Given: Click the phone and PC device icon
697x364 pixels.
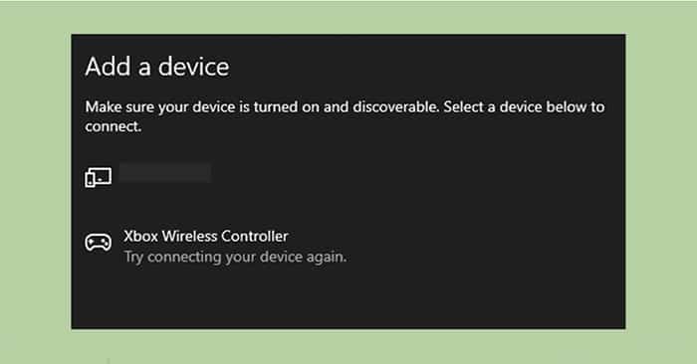Looking at the screenshot, I should tap(99, 177).
